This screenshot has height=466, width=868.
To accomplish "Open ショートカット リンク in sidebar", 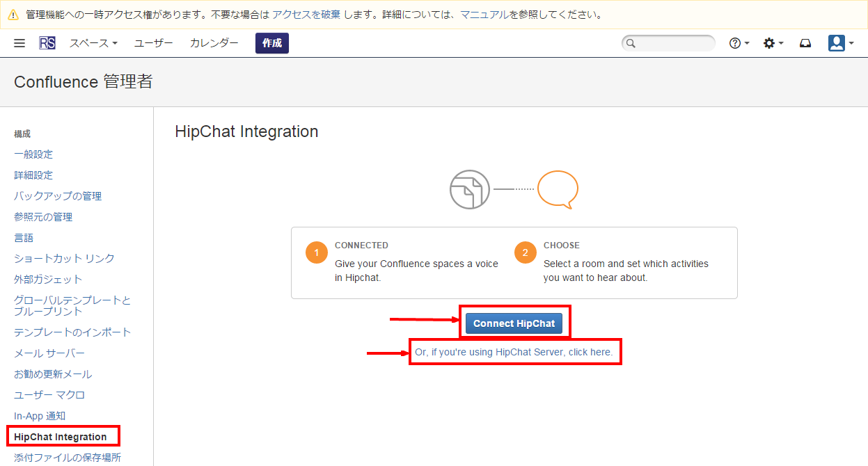I will 65,259.
